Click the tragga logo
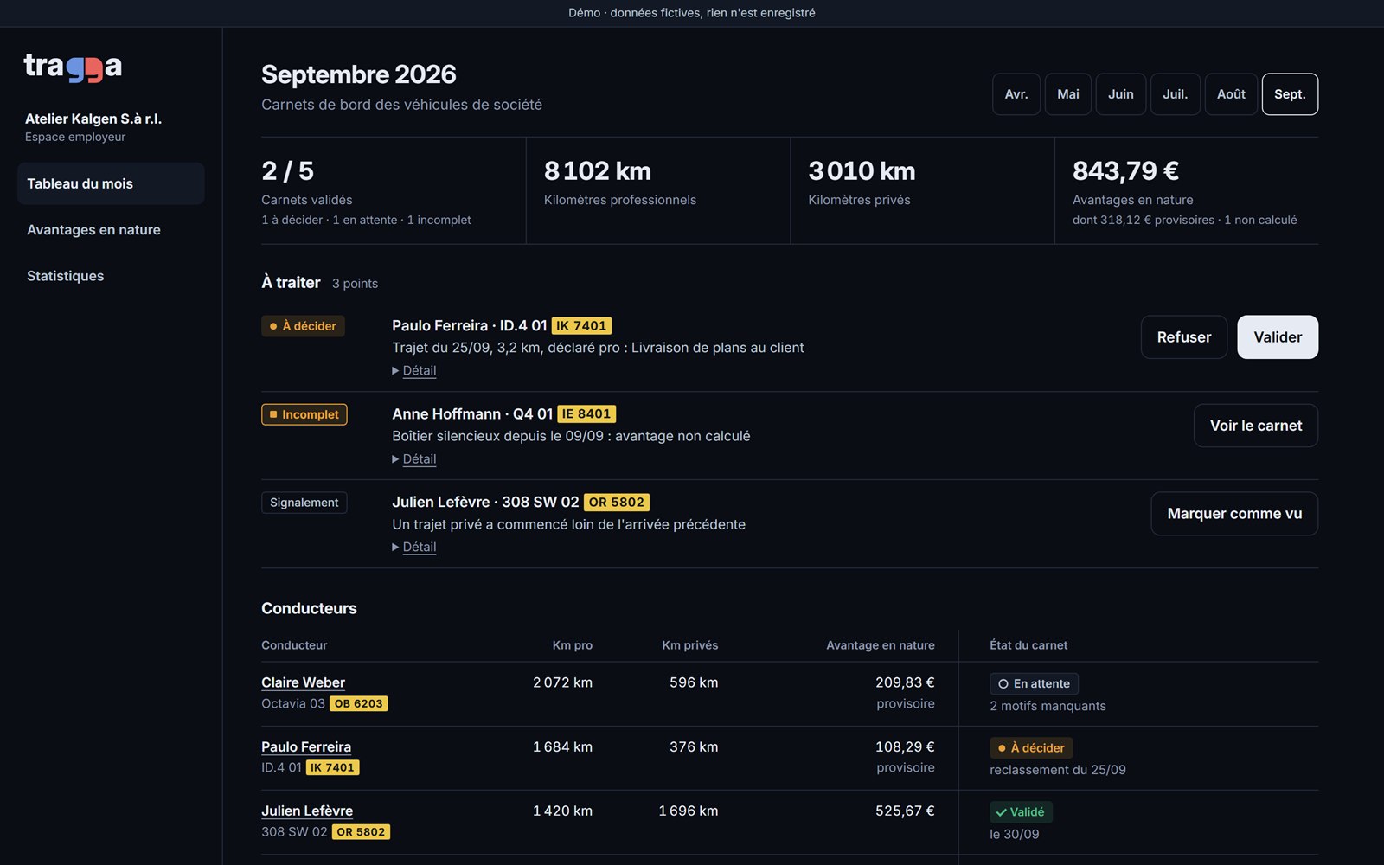 pyautogui.click(x=73, y=67)
